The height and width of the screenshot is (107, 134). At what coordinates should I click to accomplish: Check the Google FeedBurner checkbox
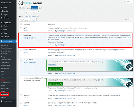[x=21, y=50]
